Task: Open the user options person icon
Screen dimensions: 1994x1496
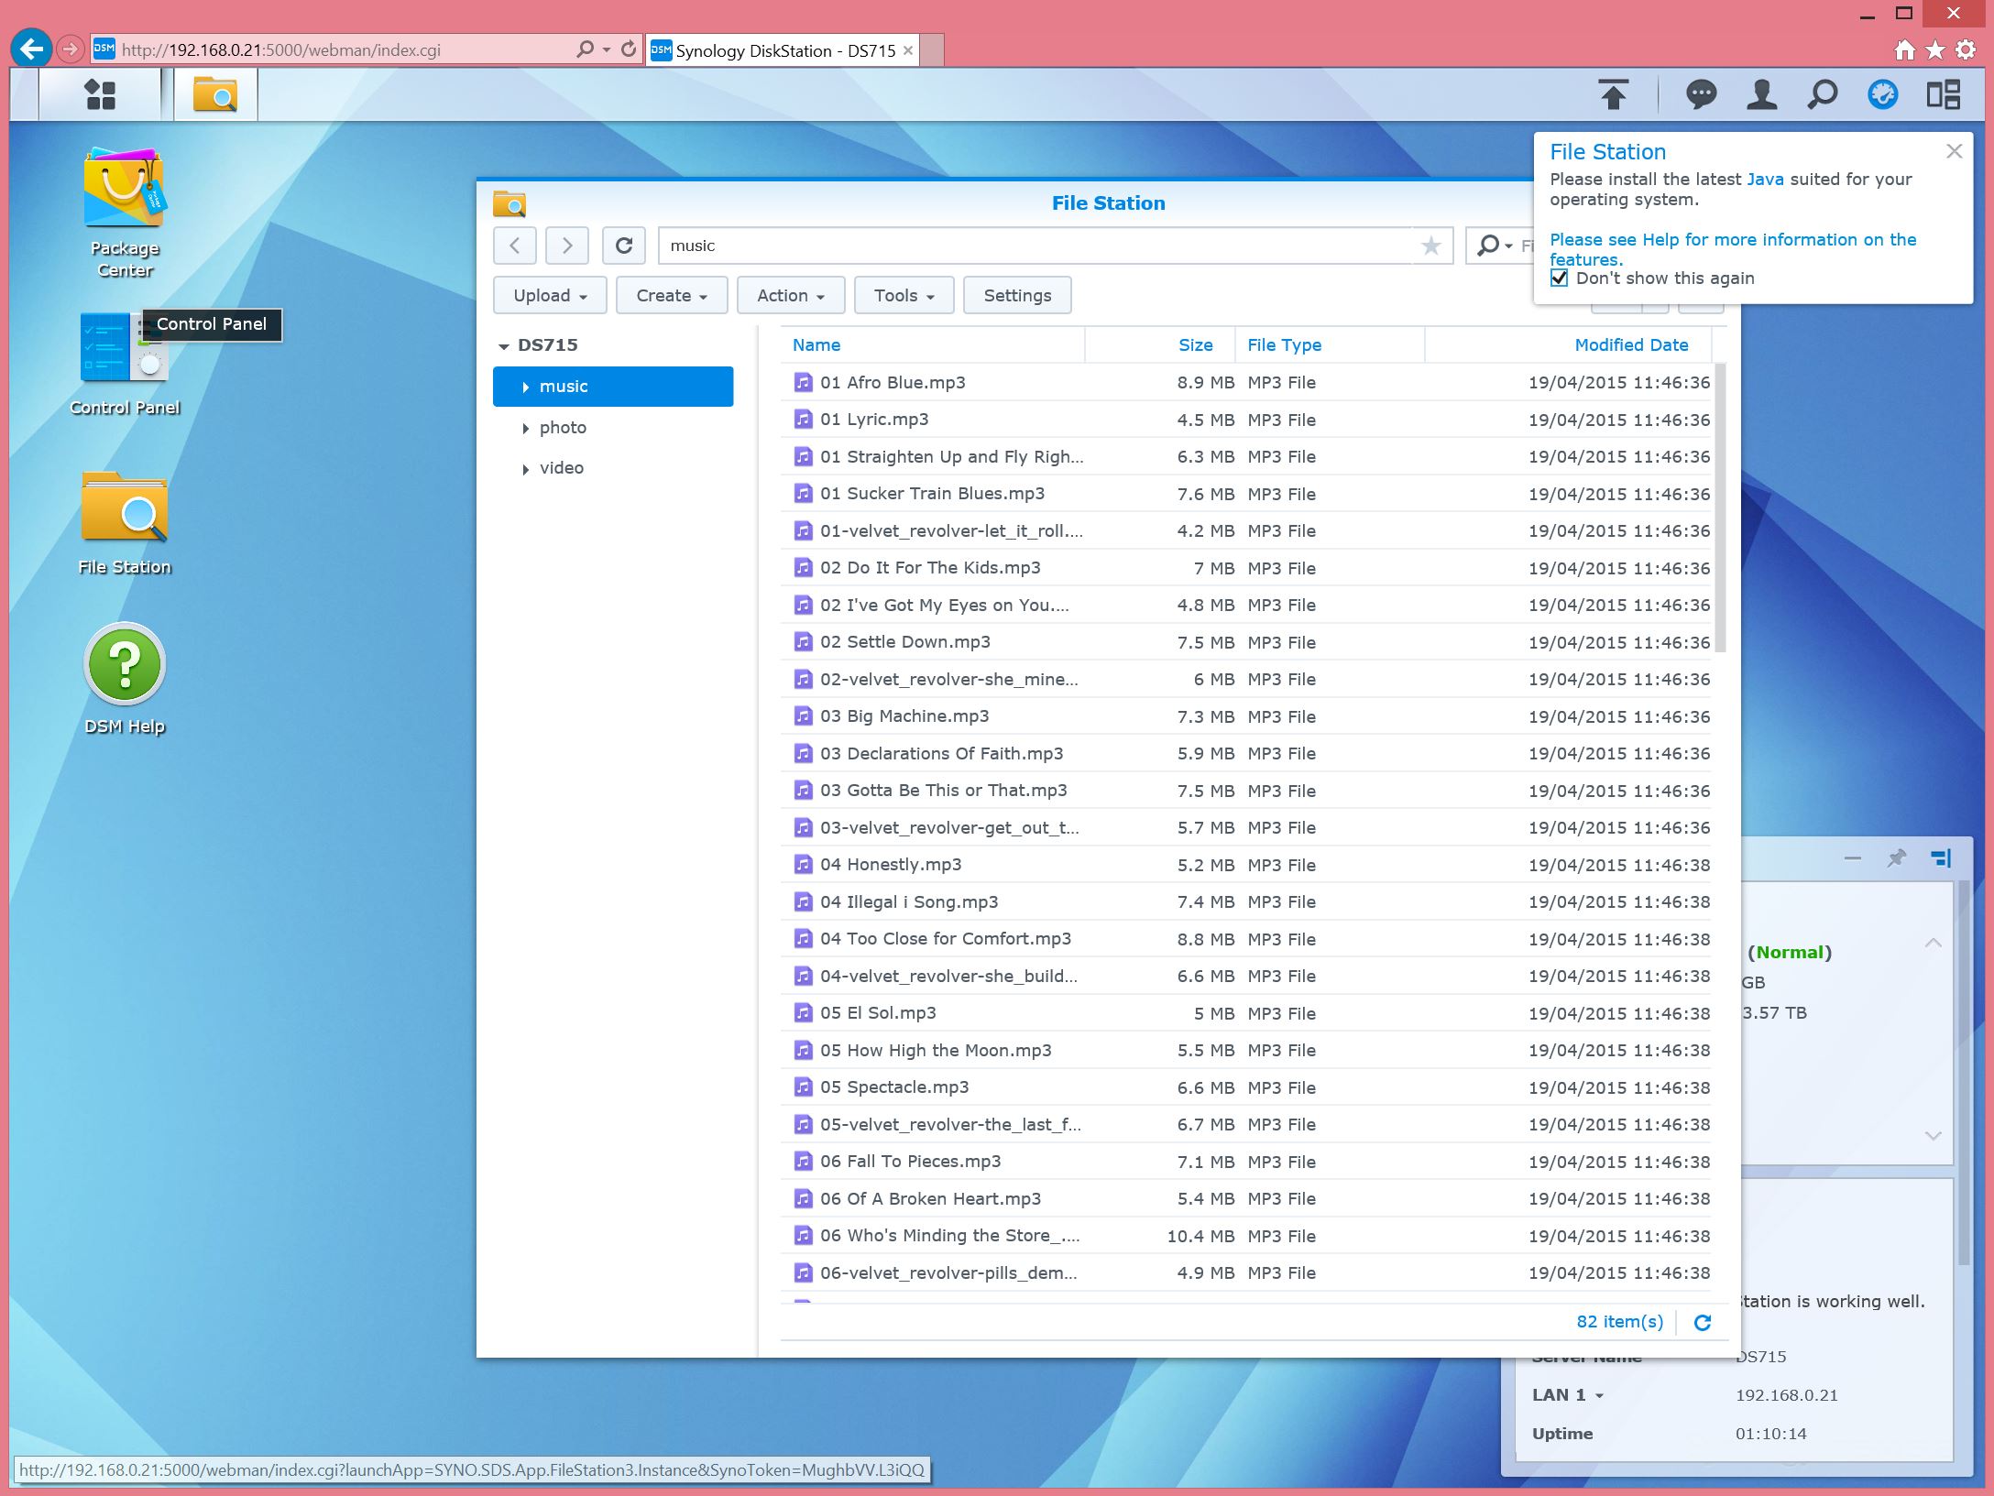Action: (x=1761, y=94)
